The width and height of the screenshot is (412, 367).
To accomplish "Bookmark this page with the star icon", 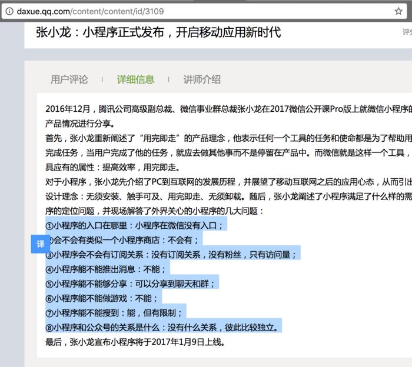I will (398, 11).
